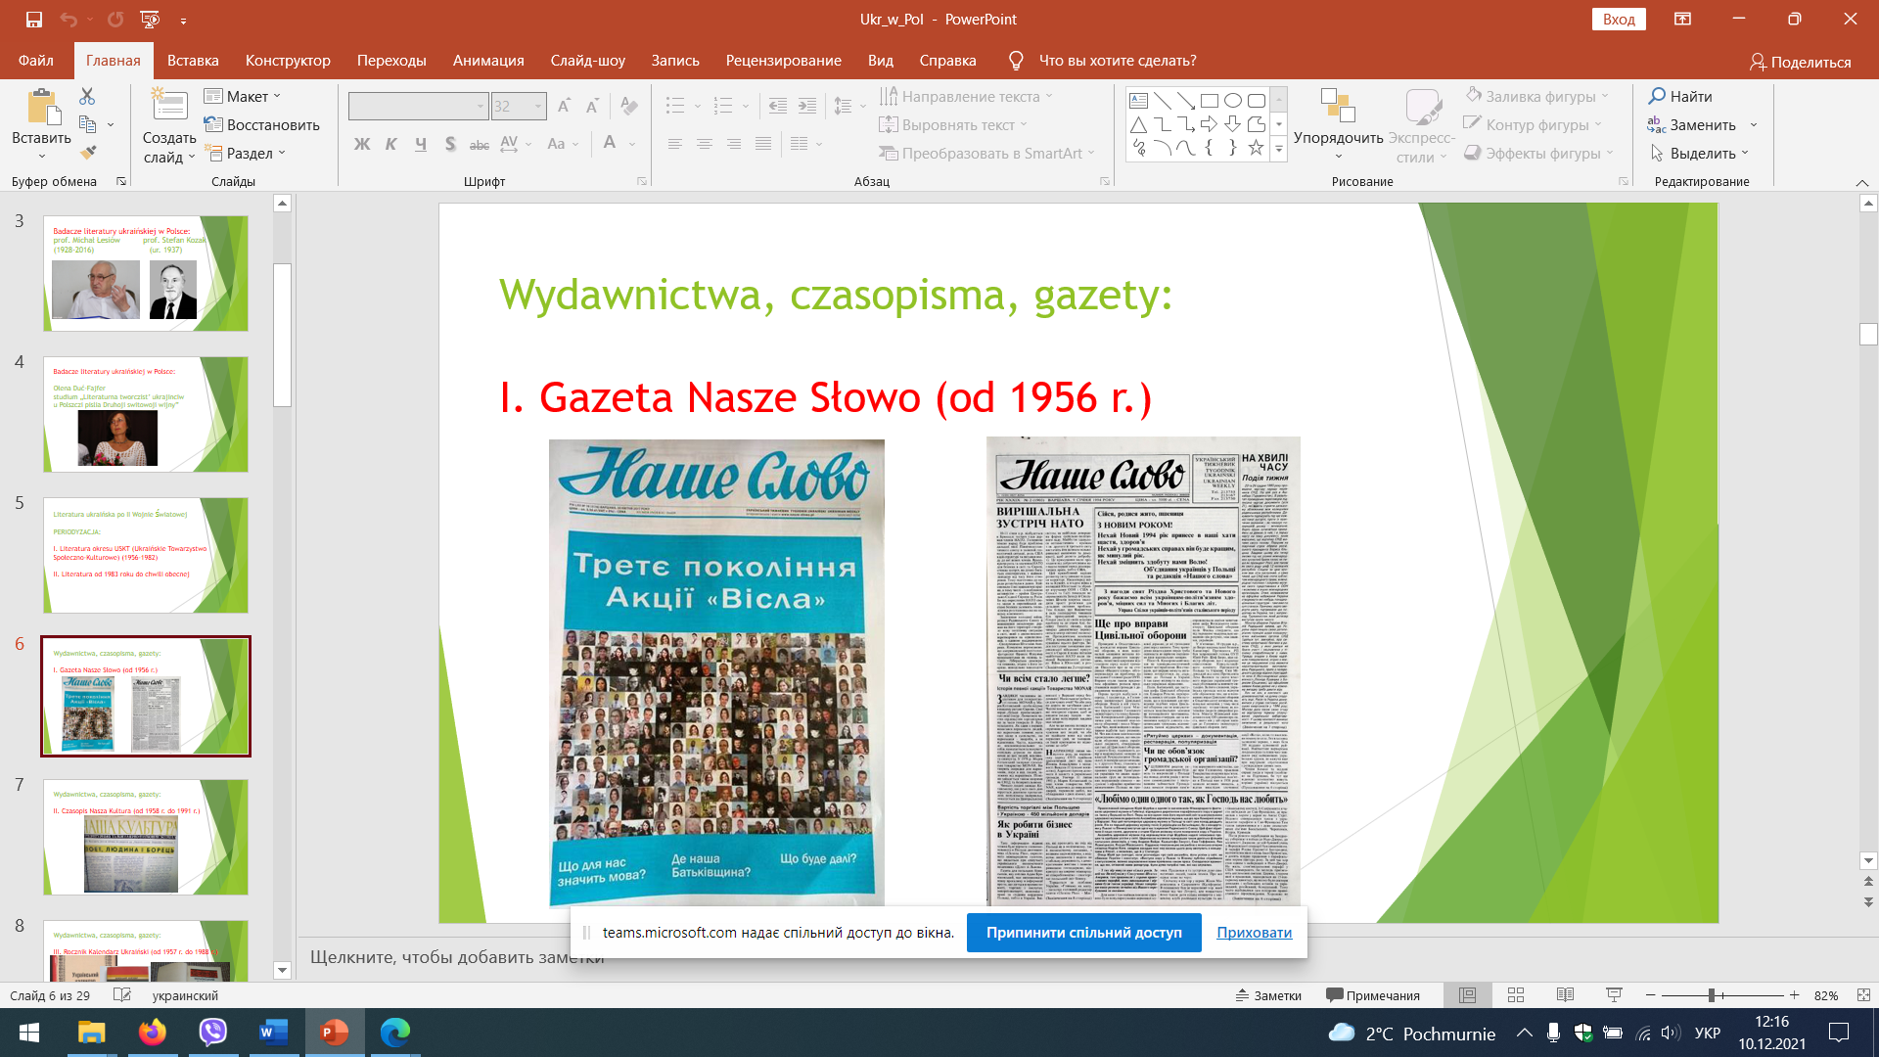Expand the Select (Выделить) dropdown

pyautogui.click(x=1703, y=153)
